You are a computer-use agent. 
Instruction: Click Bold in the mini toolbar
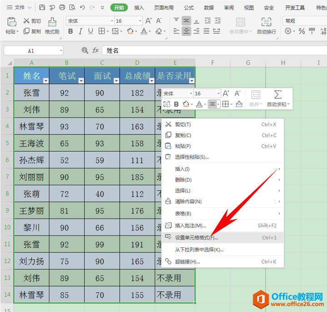[176, 104]
